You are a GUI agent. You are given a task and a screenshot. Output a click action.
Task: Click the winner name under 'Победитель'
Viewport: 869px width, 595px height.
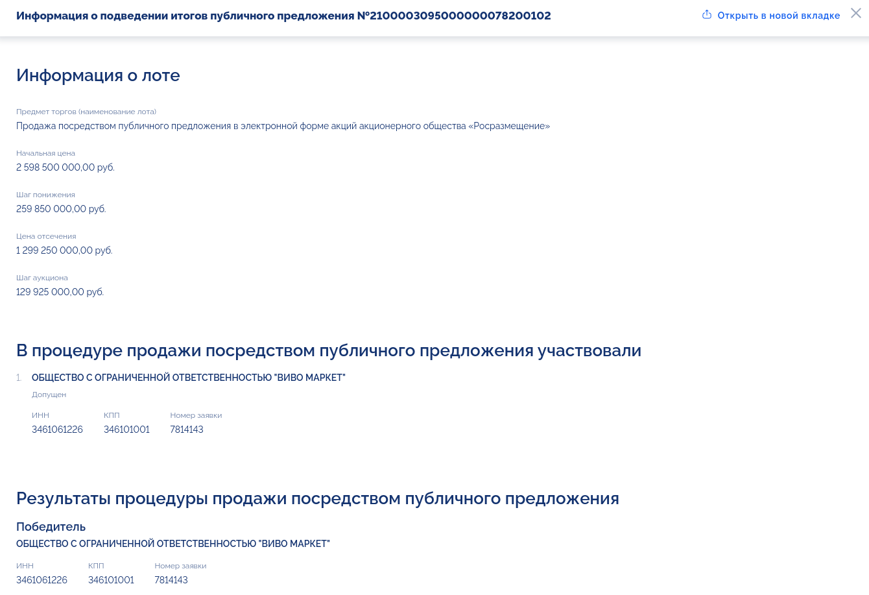click(173, 544)
